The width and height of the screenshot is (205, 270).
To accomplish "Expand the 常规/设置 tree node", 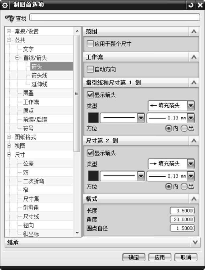I will coord(9,31).
